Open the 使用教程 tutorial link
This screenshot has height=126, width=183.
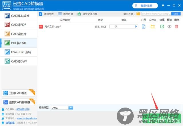tap(10, 123)
